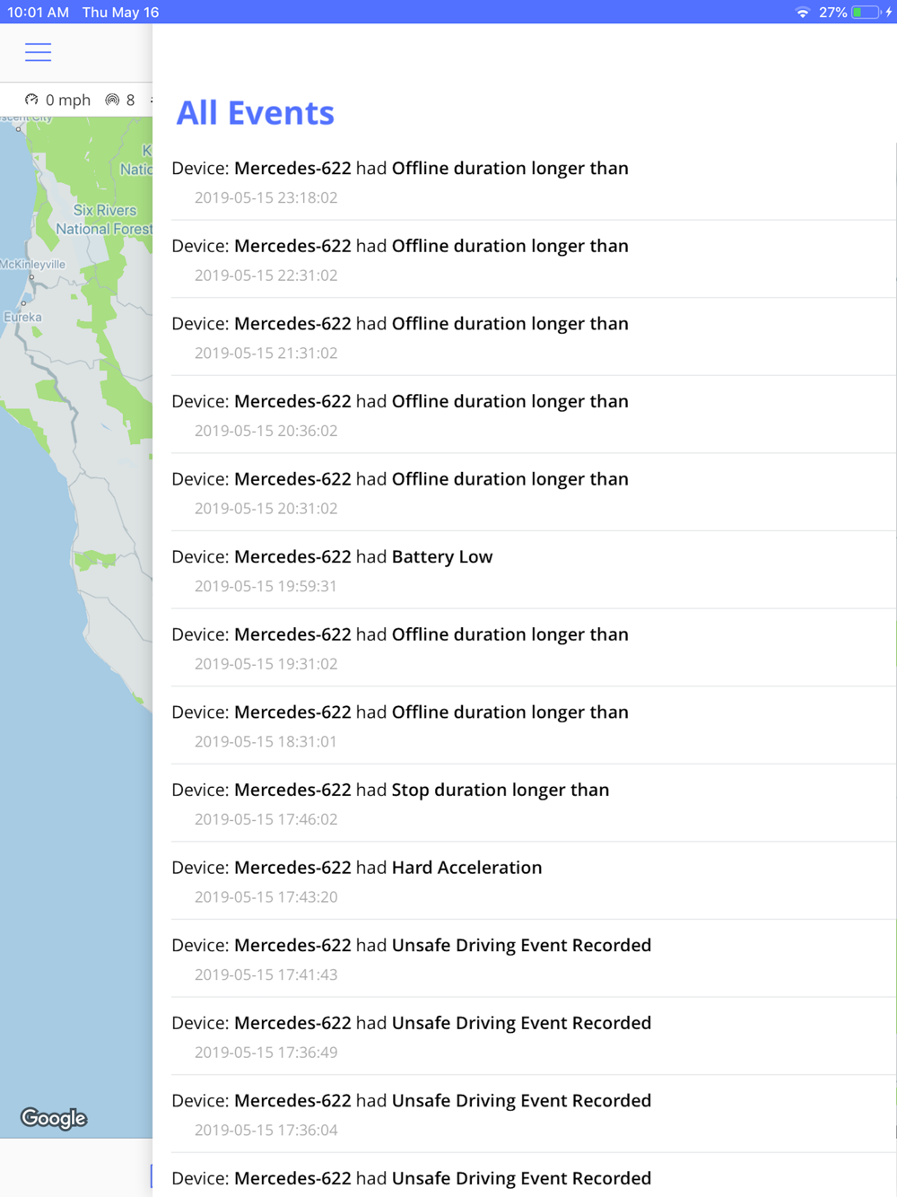Viewport: 897px width, 1197px height.
Task: Select Offline event at 23:18:02
Action: click(509, 169)
